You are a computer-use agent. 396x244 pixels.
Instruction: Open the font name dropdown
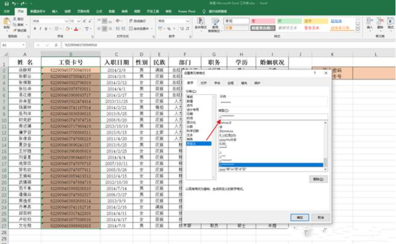pyautogui.click(x=67, y=21)
